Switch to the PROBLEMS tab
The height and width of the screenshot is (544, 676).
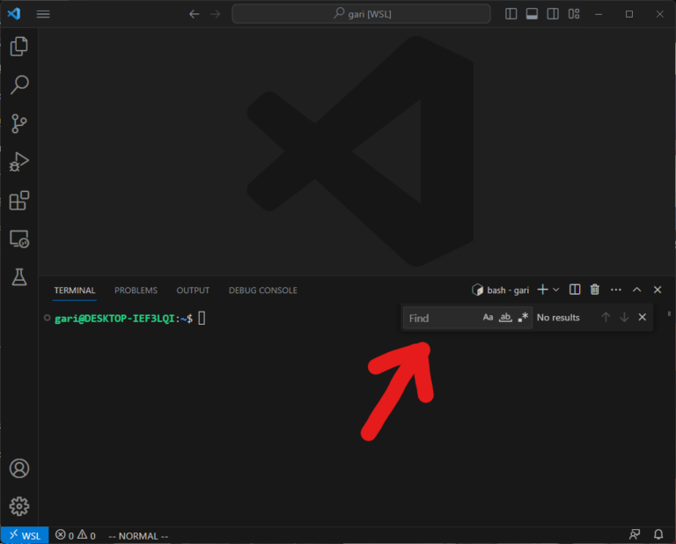pyautogui.click(x=136, y=290)
